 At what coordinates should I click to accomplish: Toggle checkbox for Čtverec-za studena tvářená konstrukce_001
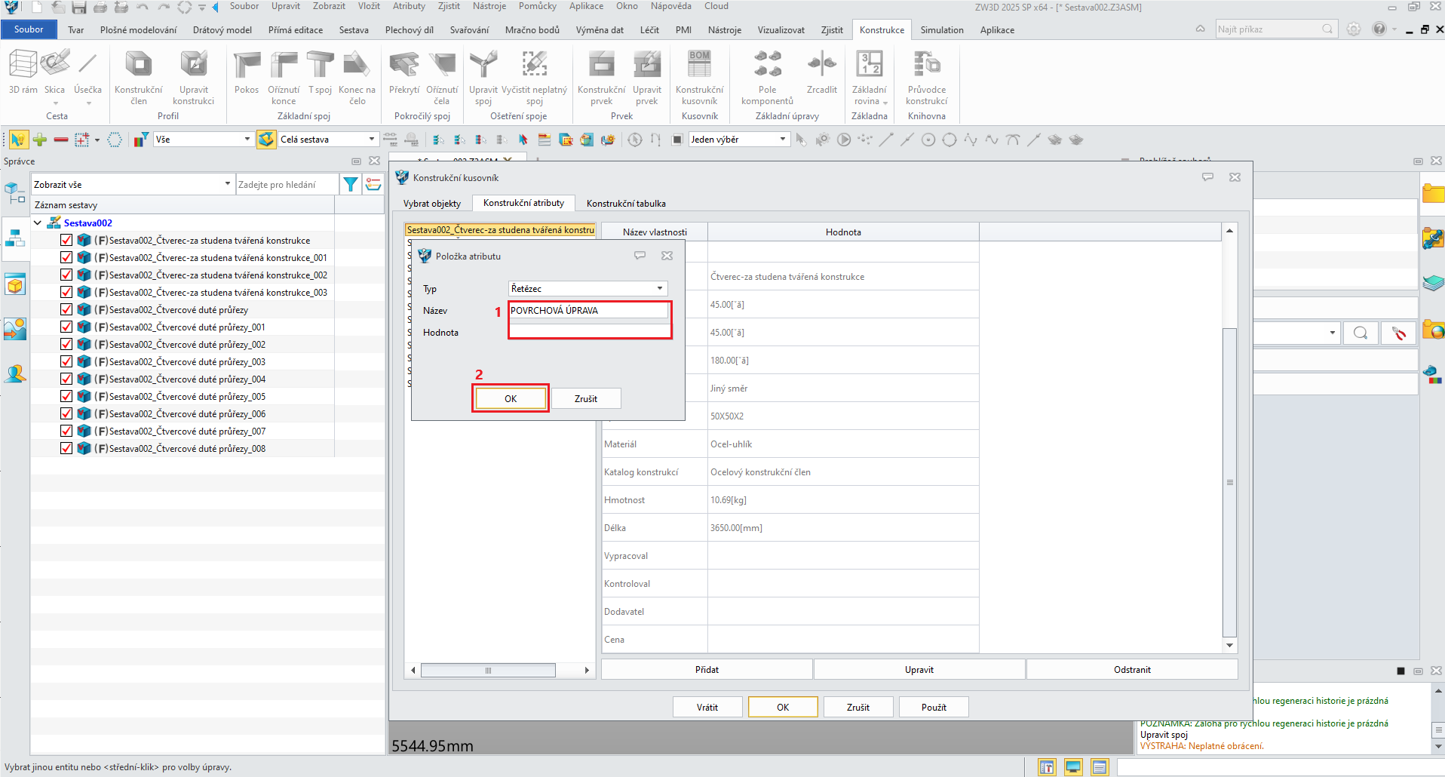click(x=66, y=257)
